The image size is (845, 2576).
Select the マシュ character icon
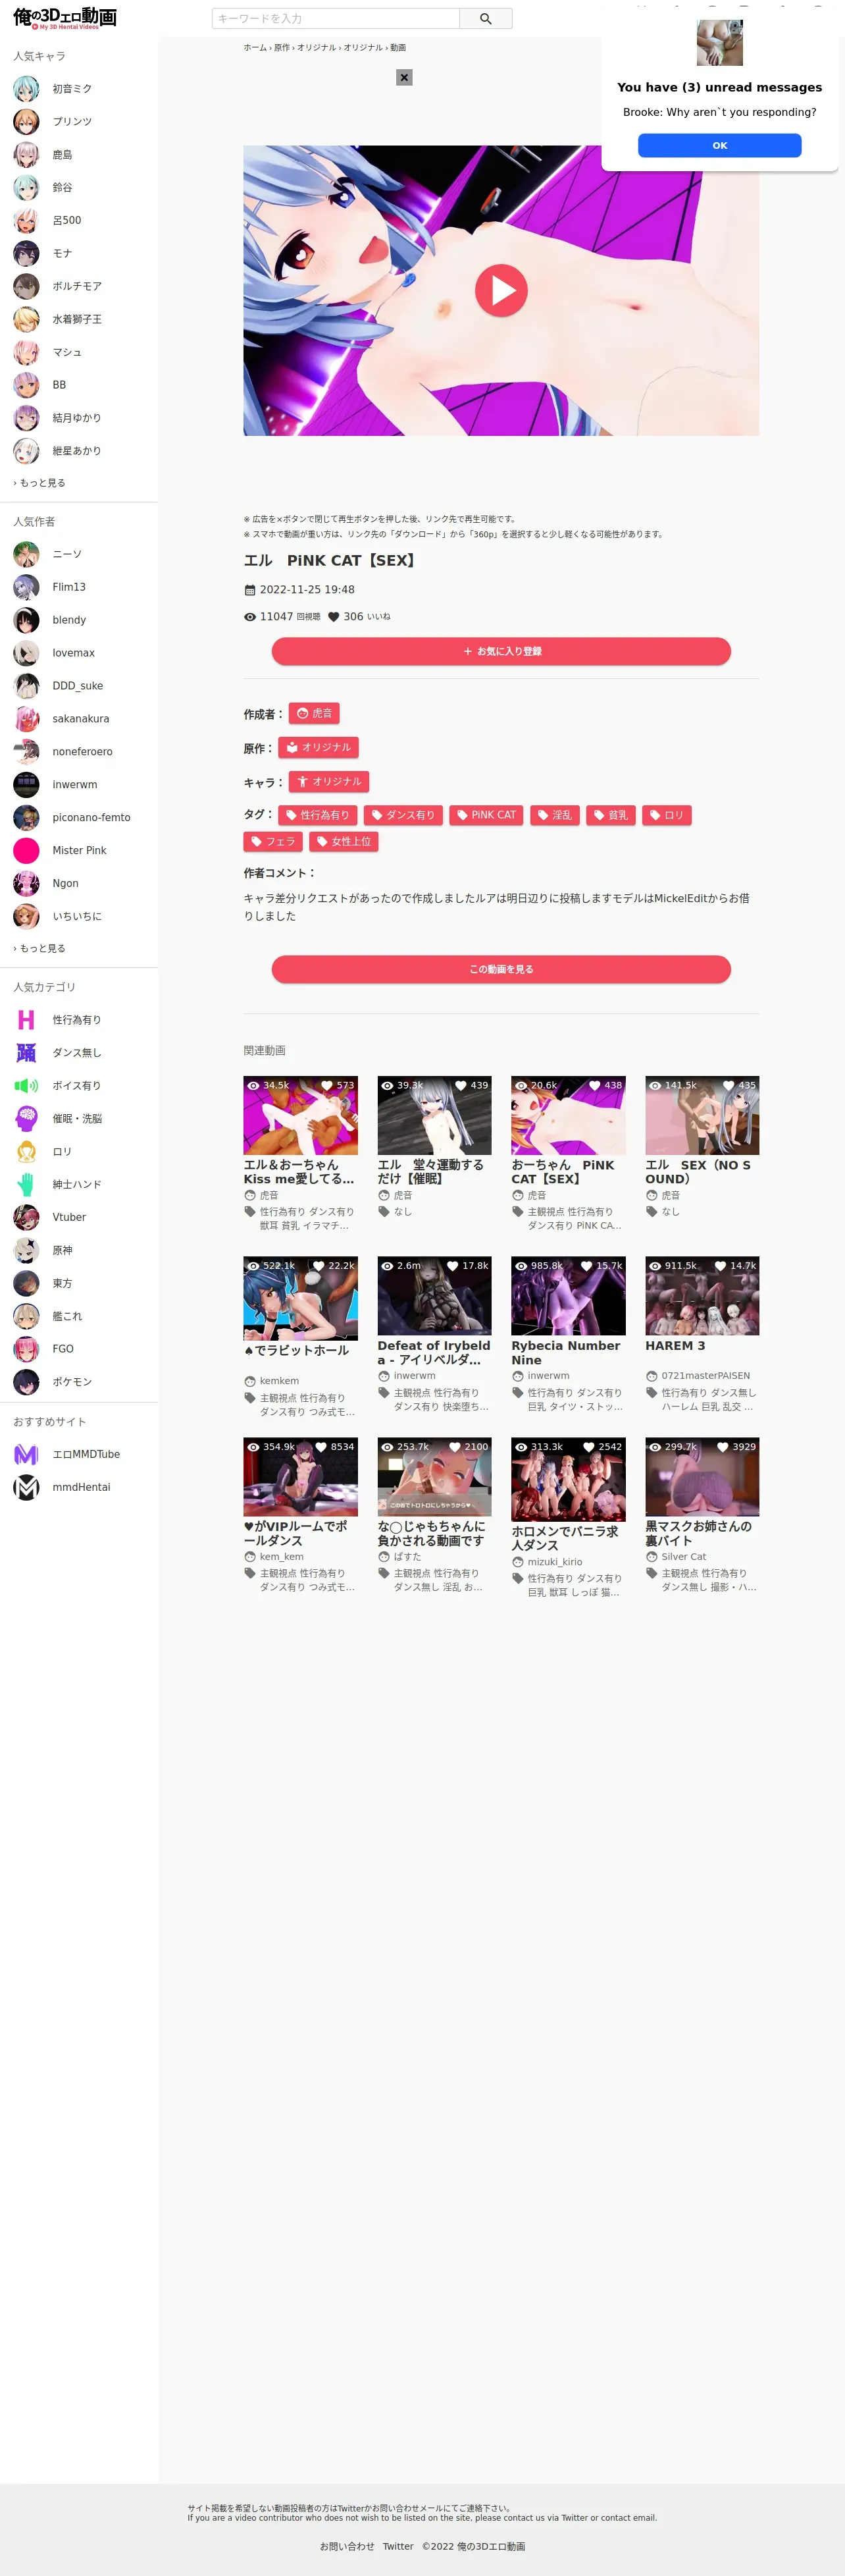[26, 352]
